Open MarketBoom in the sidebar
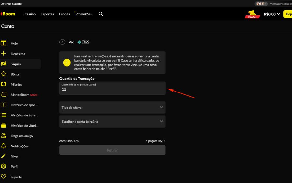The width and height of the screenshot is (292, 183). [20, 95]
